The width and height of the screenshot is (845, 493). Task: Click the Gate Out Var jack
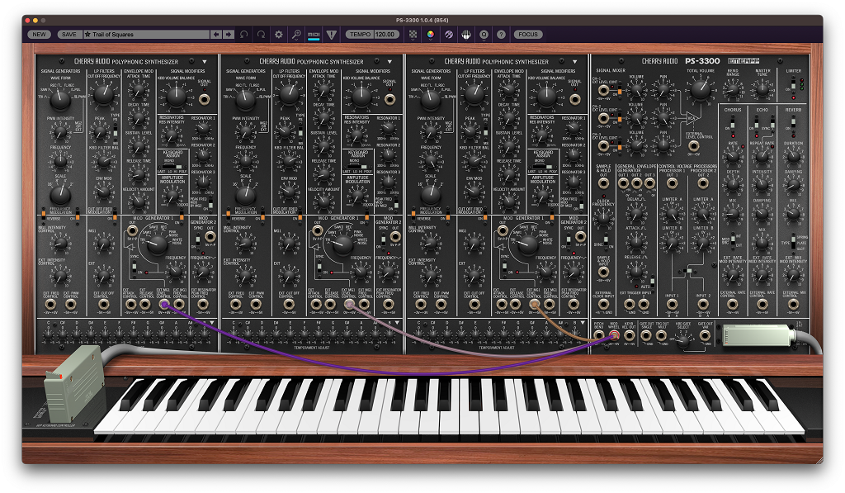point(705,336)
